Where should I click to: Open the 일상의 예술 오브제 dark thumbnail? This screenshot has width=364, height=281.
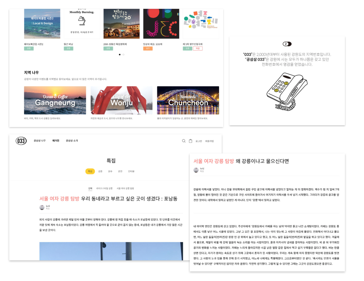pos(161,24)
